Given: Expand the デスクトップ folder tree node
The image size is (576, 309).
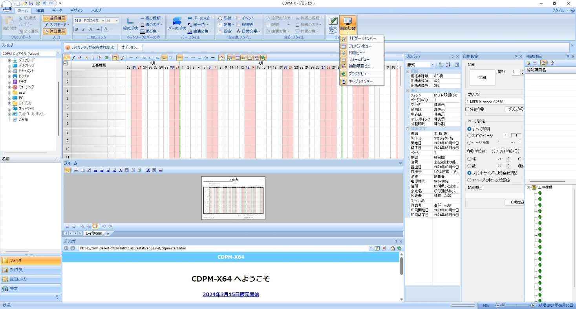Looking at the screenshot, I should (x=9, y=65).
